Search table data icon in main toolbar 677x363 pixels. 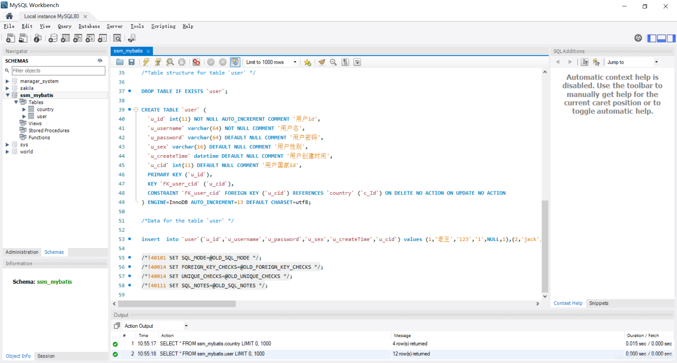(x=117, y=38)
